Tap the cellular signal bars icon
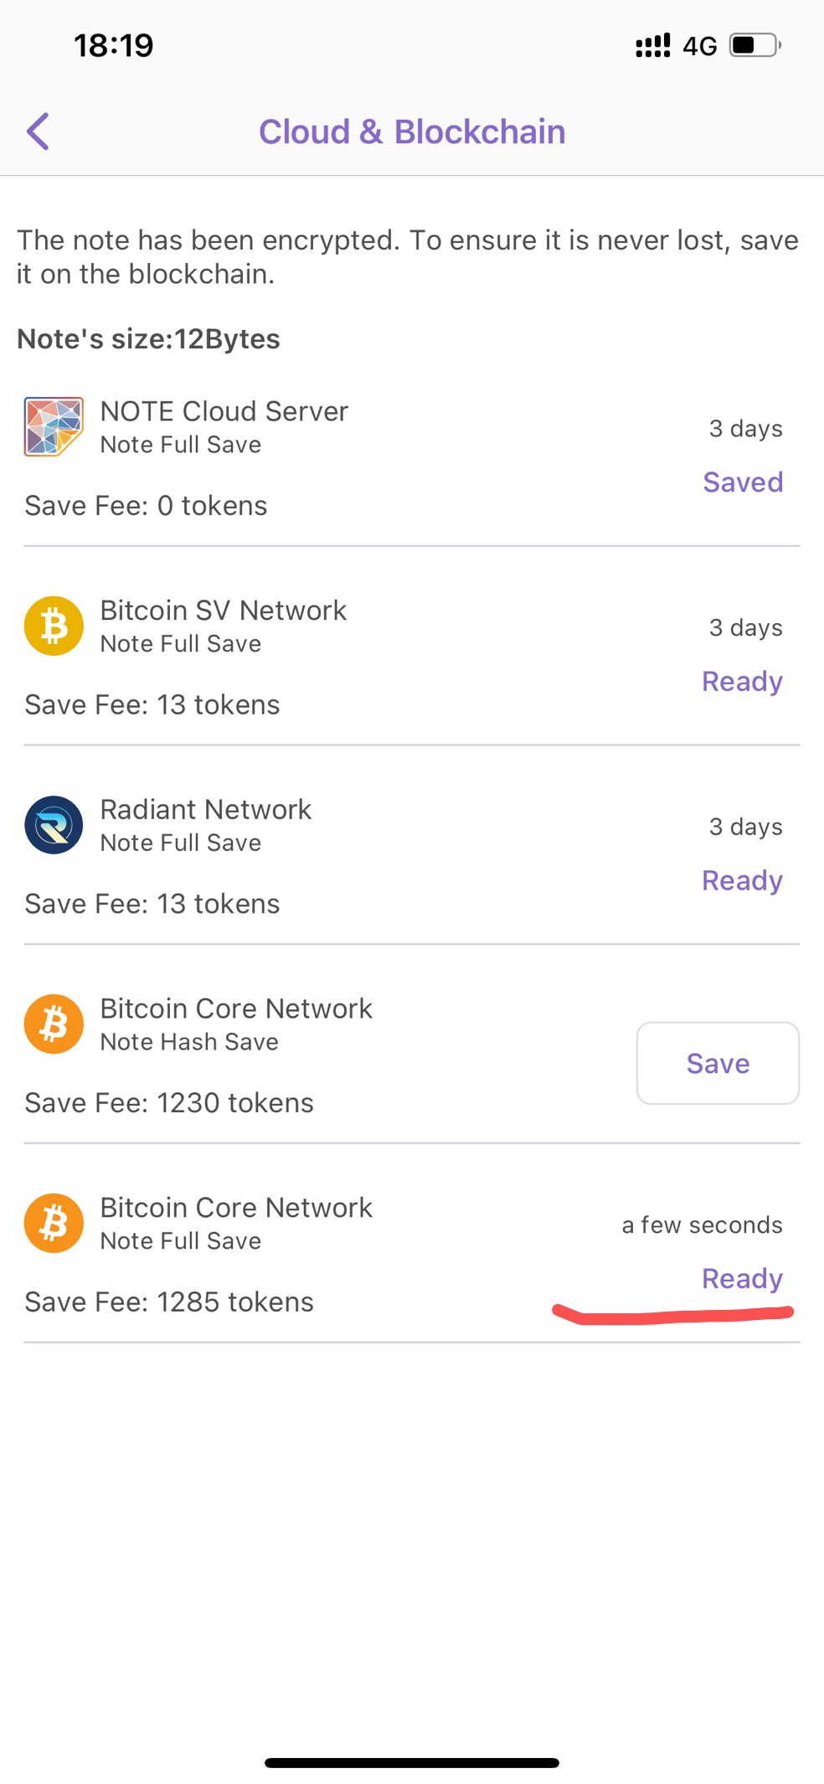The width and height of the screenshot is (824, 1784). [652, 45]
